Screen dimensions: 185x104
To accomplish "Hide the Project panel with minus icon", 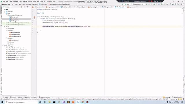I will click(30, 7).
